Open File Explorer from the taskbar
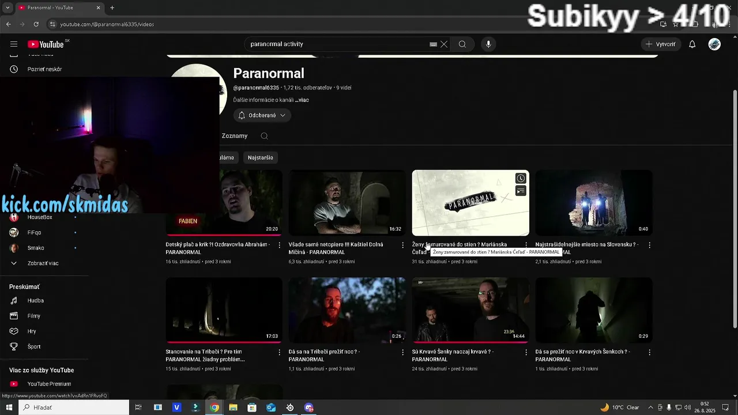 pyautogui.click(x=233, y=408)
